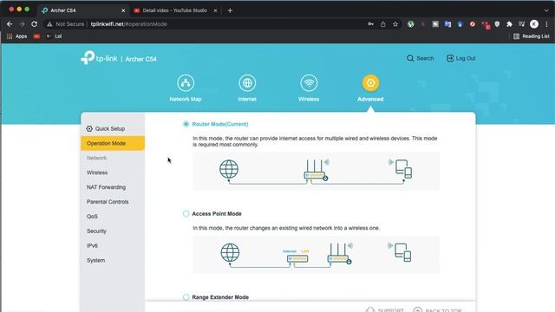The height and width of the screenshot is (312, 555).
Task: Click the Log Out link text
Action: click(x=466, y=58)
